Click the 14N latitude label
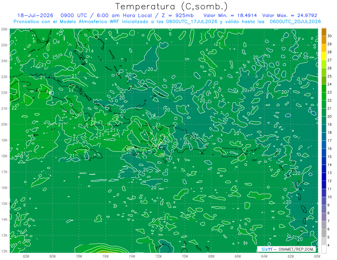The width and height of the screenshot is (337, 260). (4, 219)
